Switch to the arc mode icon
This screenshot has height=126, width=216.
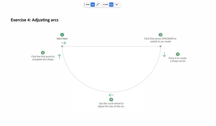pos(98,5)
